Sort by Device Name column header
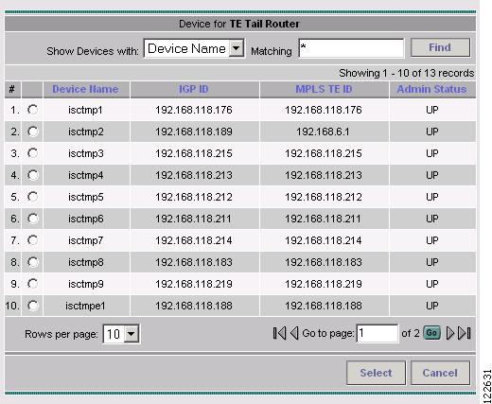 click(85, 89)
